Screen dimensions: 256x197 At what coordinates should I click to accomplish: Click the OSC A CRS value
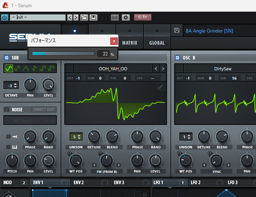point(153,78)
